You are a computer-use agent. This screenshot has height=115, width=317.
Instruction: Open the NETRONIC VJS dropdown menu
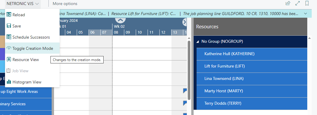pos(23,4)
